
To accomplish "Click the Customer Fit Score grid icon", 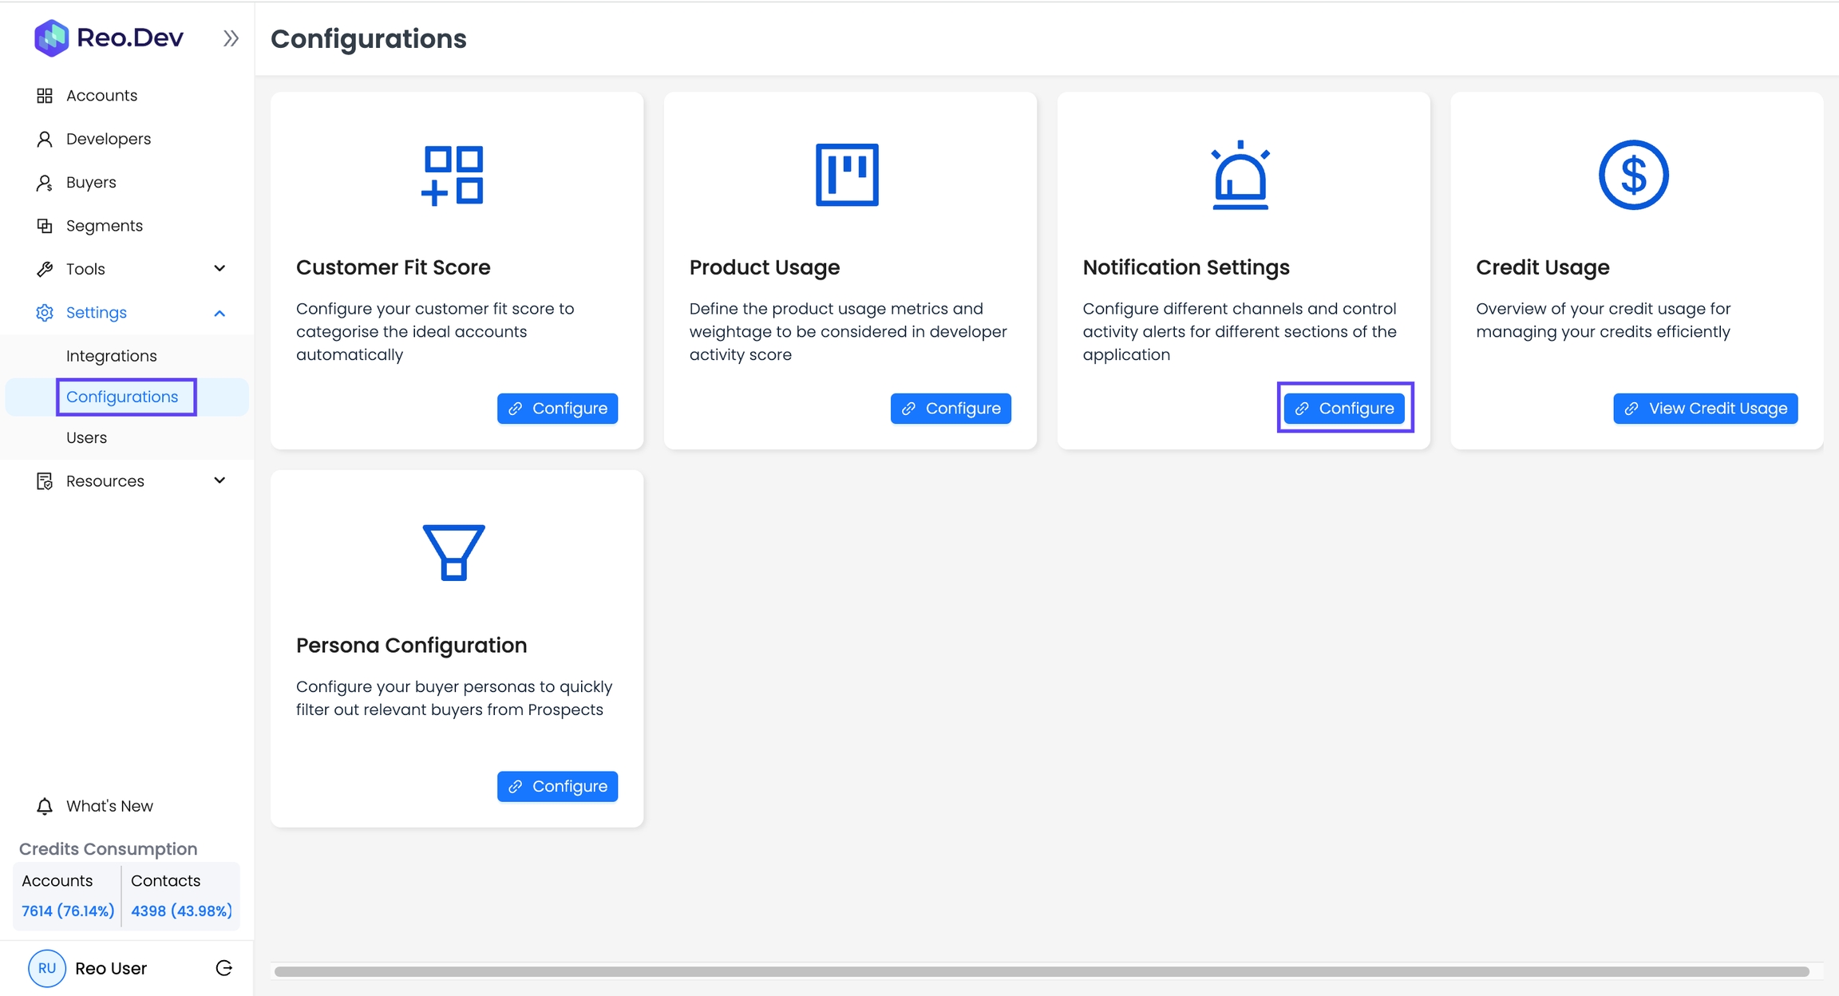I will coord(453,175).
